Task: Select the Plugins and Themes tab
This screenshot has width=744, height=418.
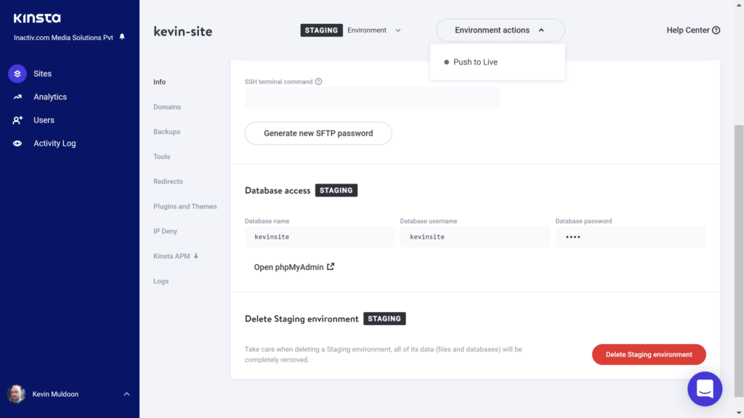Action: point(185,207)
